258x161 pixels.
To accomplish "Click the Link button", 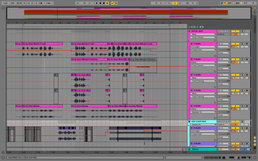I will [x=5, y=3].
